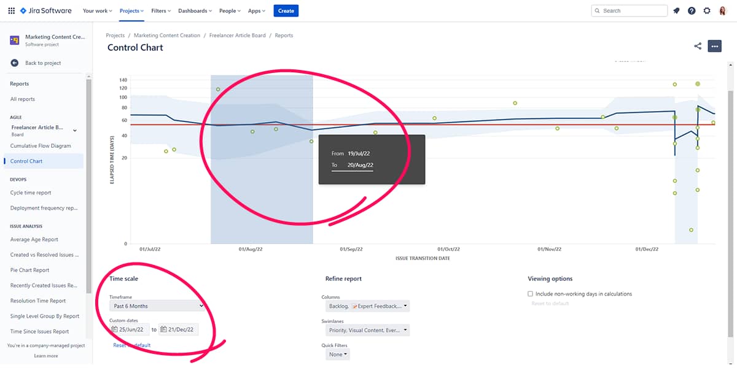This screenshot has width=737, height=368.
Task: Open All reports in sidebar
Action: (x=23, y=99)
